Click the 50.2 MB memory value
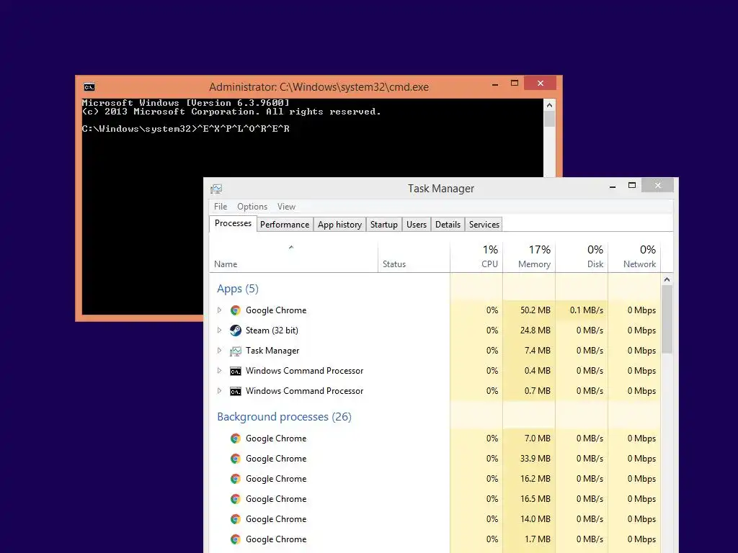The height and width of the screenshot is (553, 738). [535, 310]
